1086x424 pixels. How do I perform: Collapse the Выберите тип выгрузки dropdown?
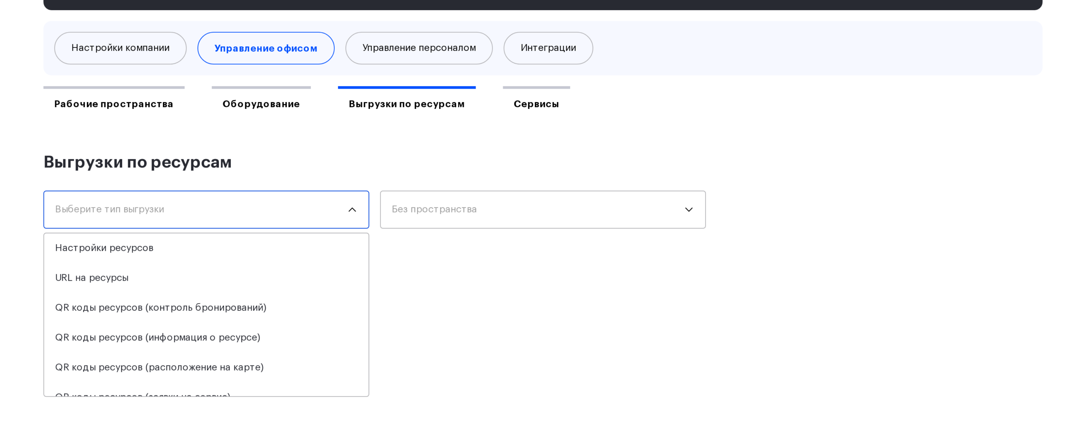(206, 209)
